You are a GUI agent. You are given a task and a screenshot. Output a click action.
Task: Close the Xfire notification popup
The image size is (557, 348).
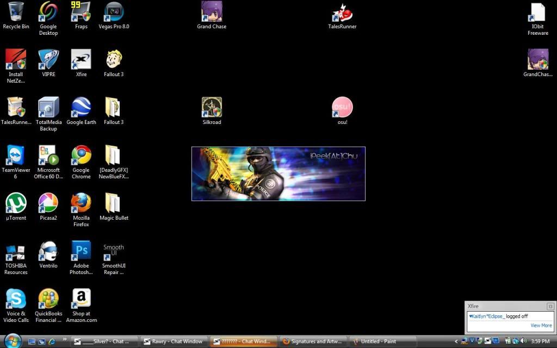coord(550,306)
